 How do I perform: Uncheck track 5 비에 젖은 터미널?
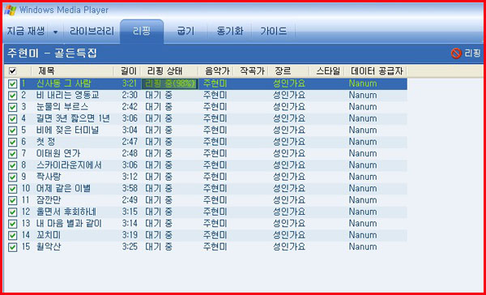[12, 130]
